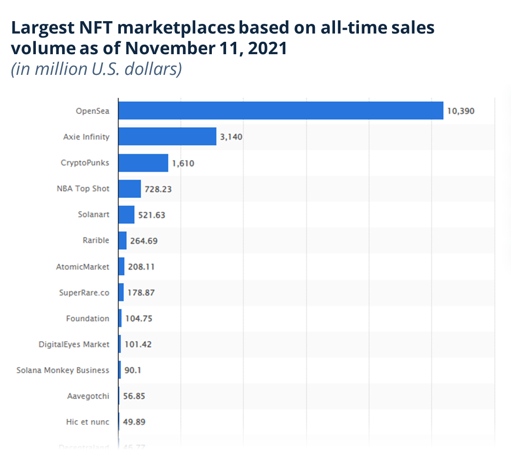Click the SuperRare.co bar

121,292
